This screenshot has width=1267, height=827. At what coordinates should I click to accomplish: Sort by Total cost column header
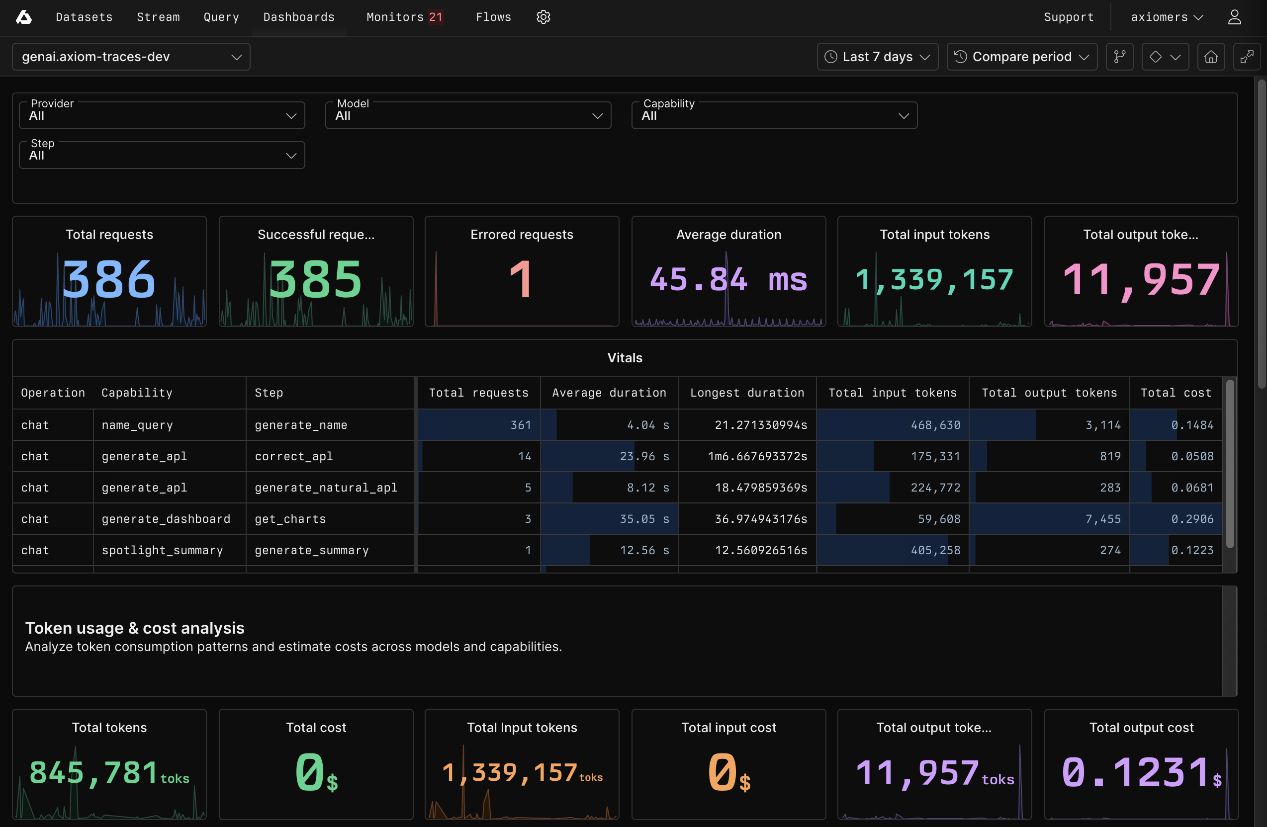pyautogui.click(x=1176, y=393)
